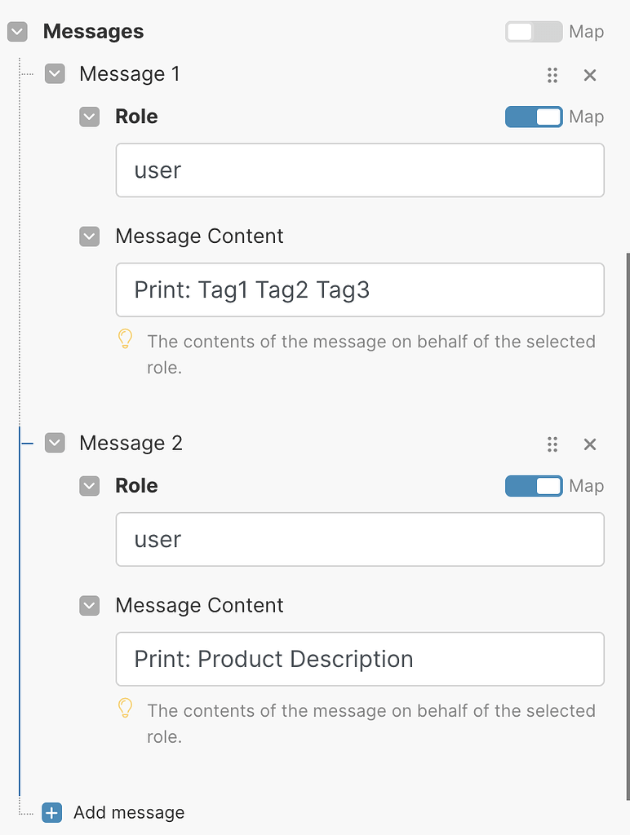The image size is (630, 835).
Task: Collapse Message Content under Message 2
Action: pos(90,606)
